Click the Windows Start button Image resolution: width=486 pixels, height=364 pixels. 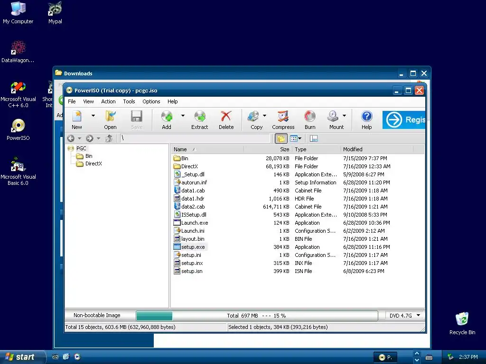(22, 357)
